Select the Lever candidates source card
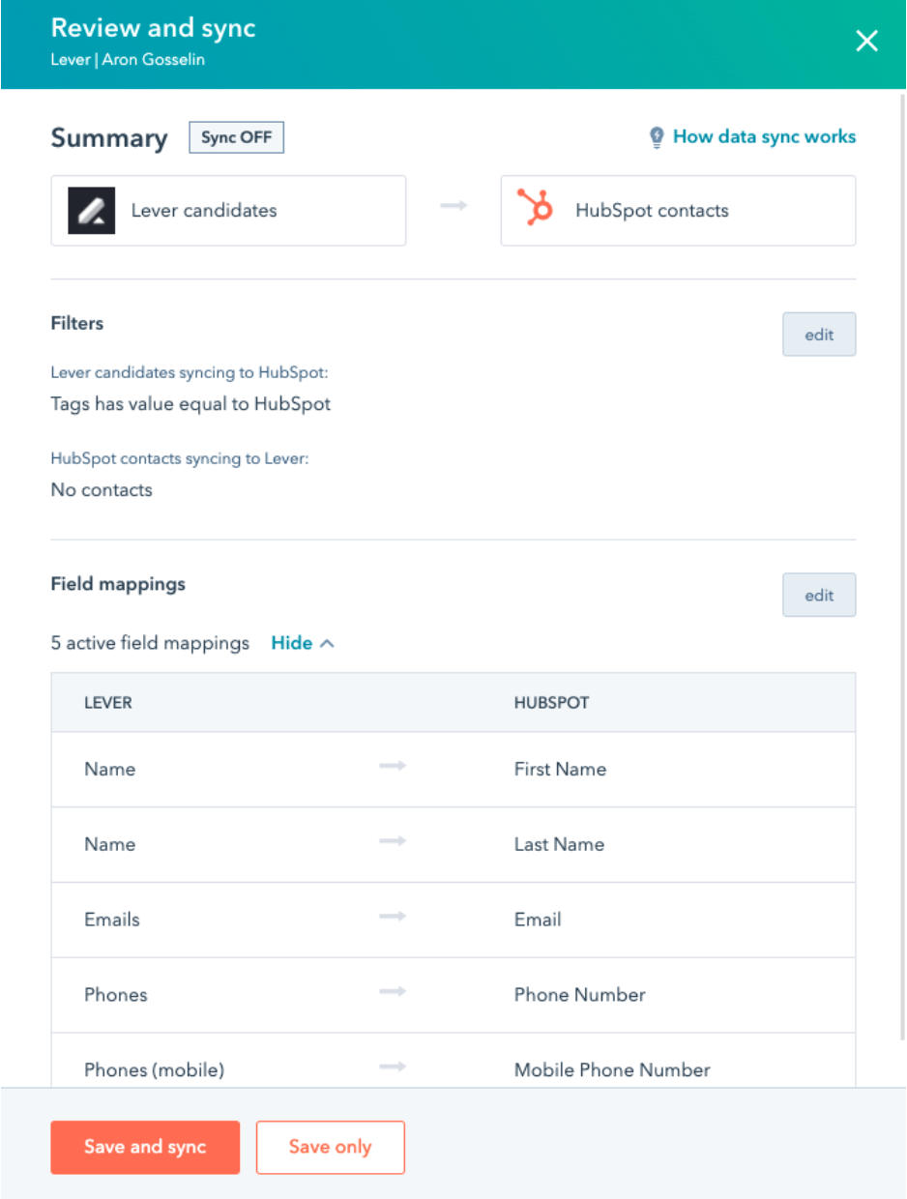Image resolution: width=907 pixels, height=1199 pixels. click(x=228, y=210)
